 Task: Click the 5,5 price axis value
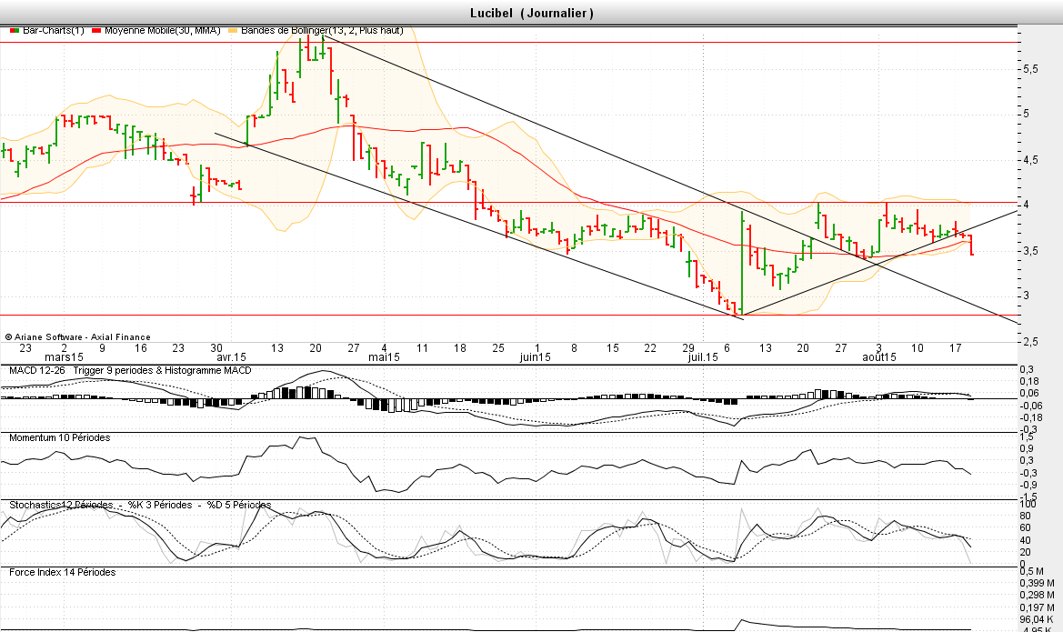pos(1029,69)
